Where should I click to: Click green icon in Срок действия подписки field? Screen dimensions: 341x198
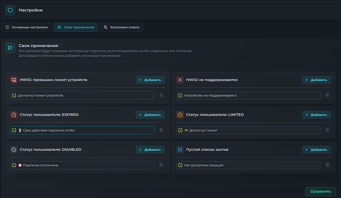(x=14, y=131)
